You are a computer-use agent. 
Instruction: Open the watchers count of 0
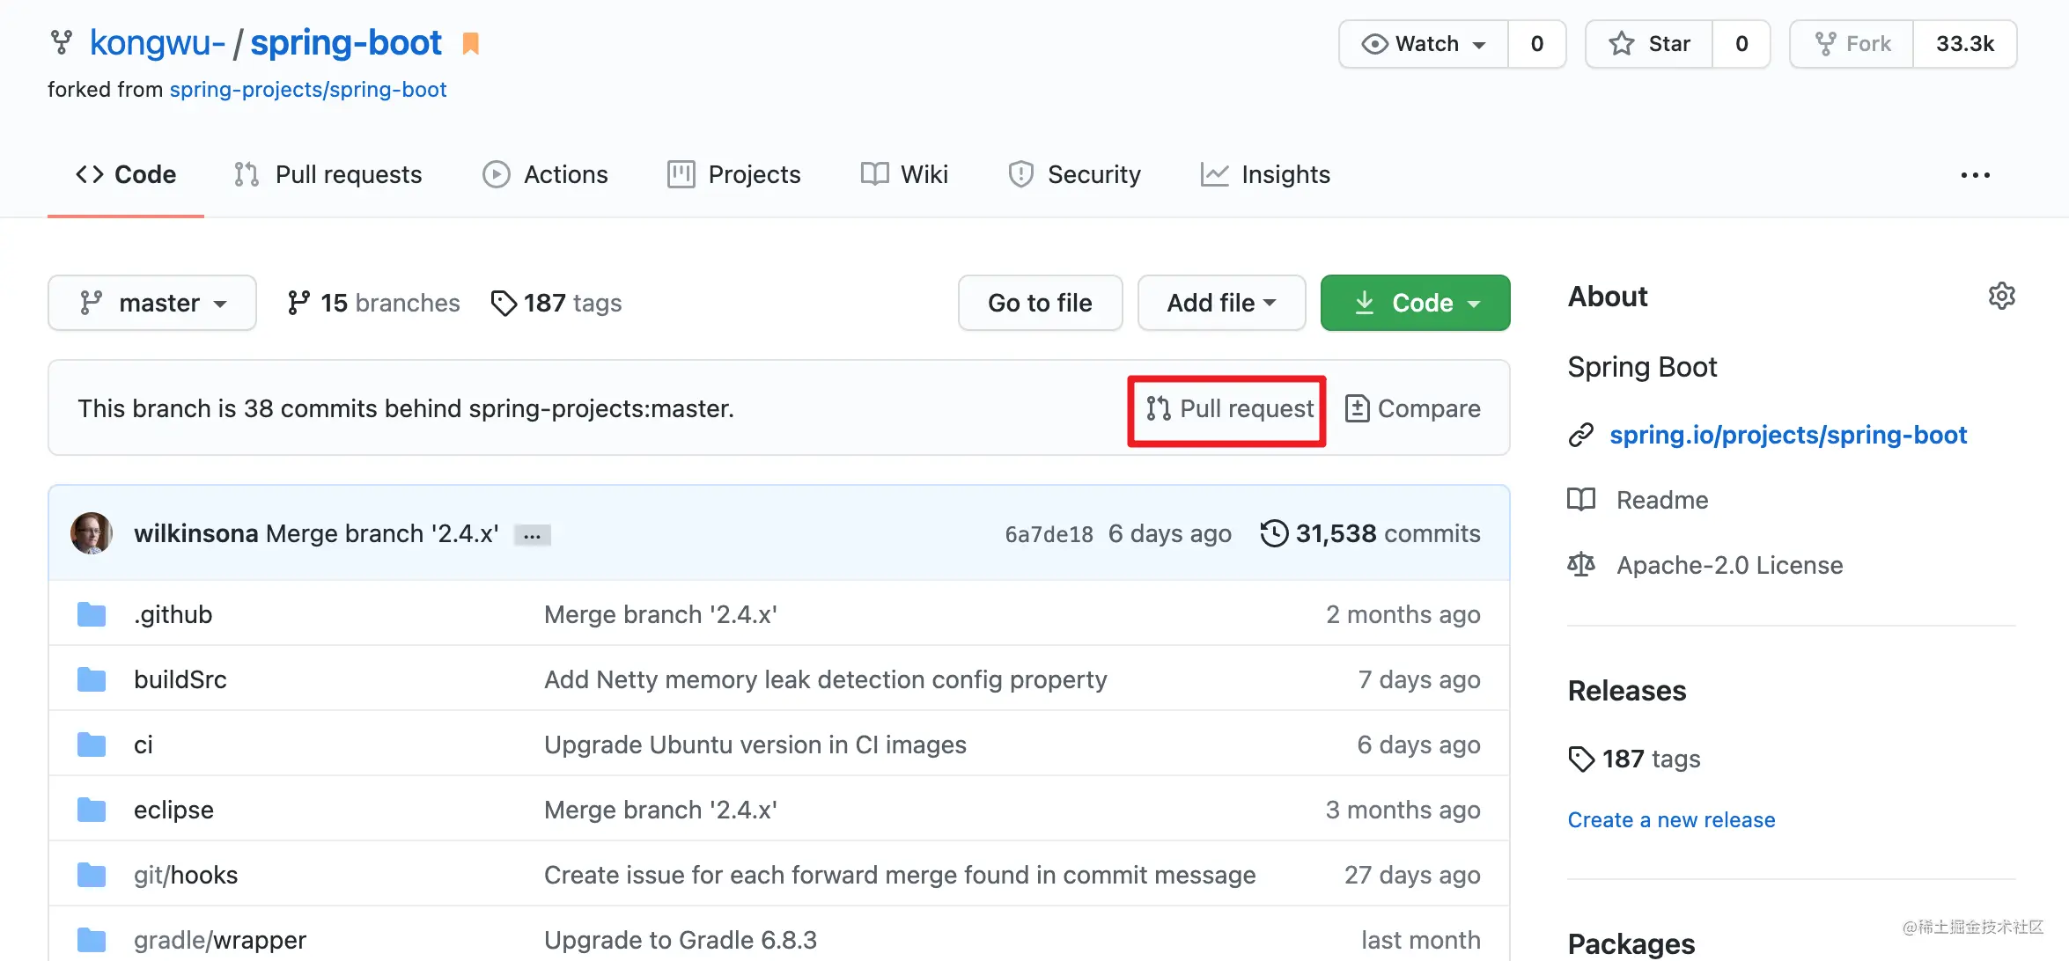pos(1537,44)
